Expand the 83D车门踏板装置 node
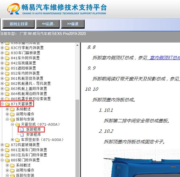Viewport: 180px width, 177px height. tap(2, 53)
